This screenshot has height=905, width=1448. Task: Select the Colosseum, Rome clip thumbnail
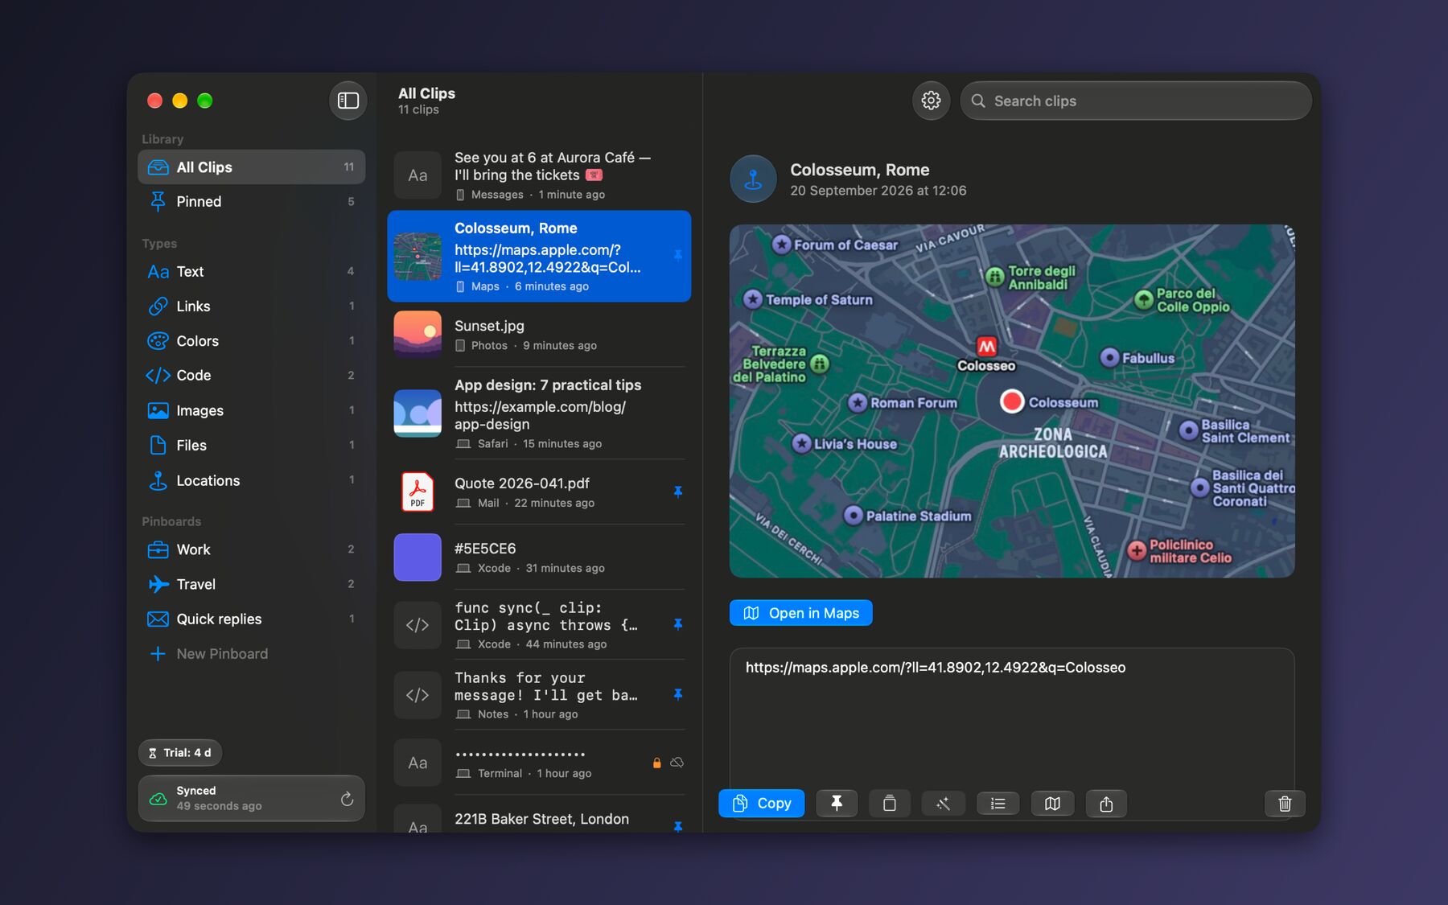tap(418, 257)
